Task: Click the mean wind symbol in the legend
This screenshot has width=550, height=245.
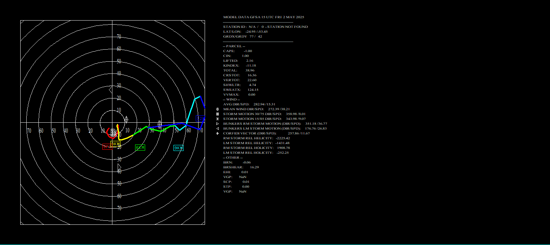Action: coord(218,109)
